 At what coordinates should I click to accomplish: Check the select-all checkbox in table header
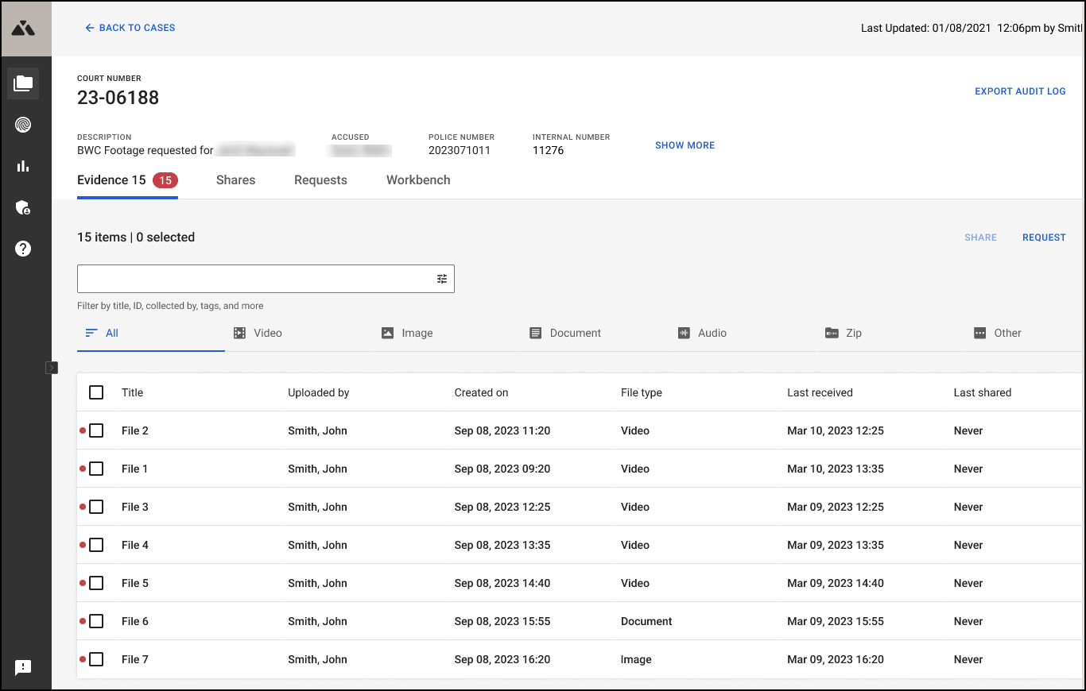(96, 392)
